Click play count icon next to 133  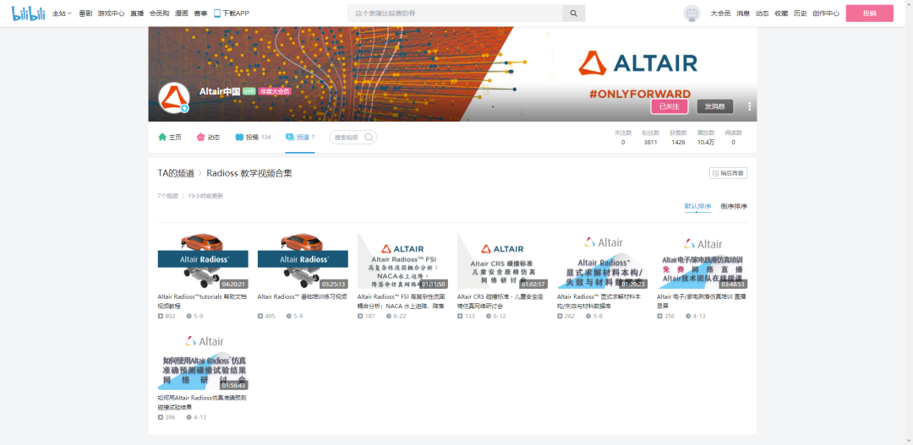(460, 317)
